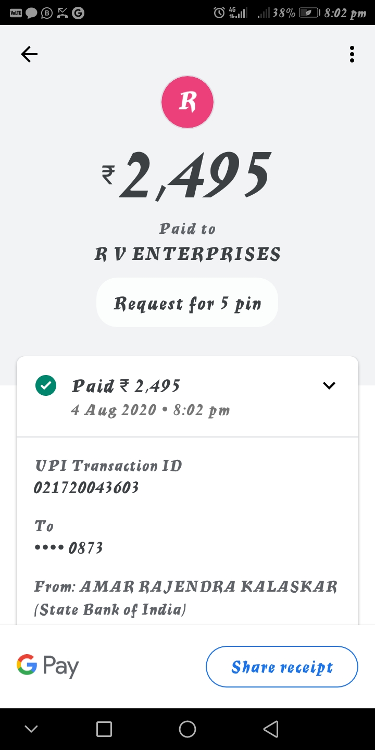Tap the pink R merchant avatar
This screenshot has width=375, height=750.
point(187,102)
